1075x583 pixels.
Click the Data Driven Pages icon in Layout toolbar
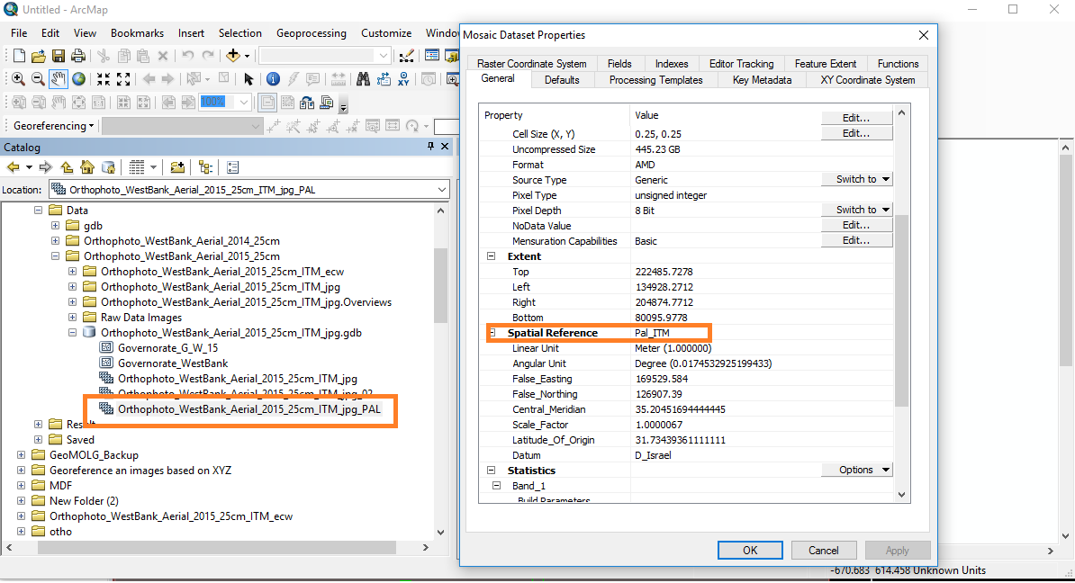pos(327,103)
